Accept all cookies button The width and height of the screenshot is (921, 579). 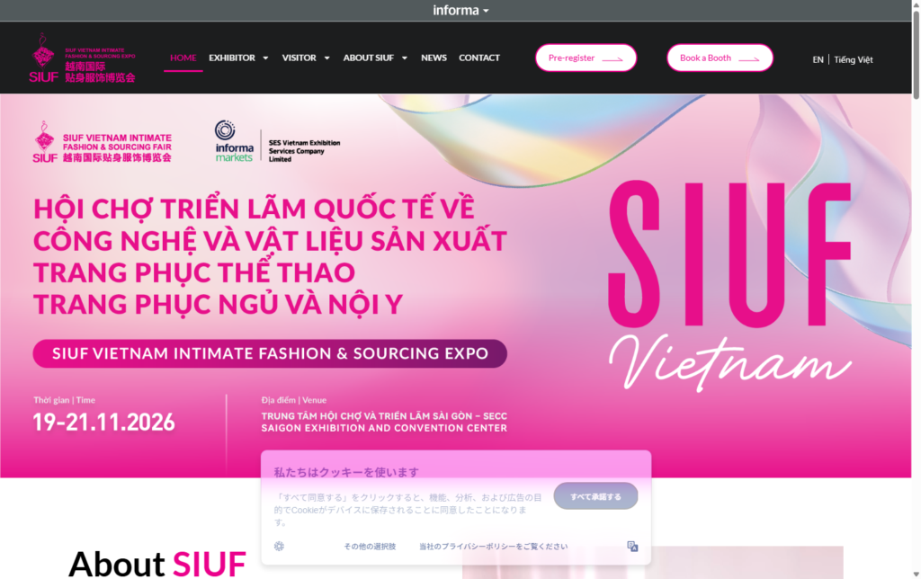coord(595,496)
